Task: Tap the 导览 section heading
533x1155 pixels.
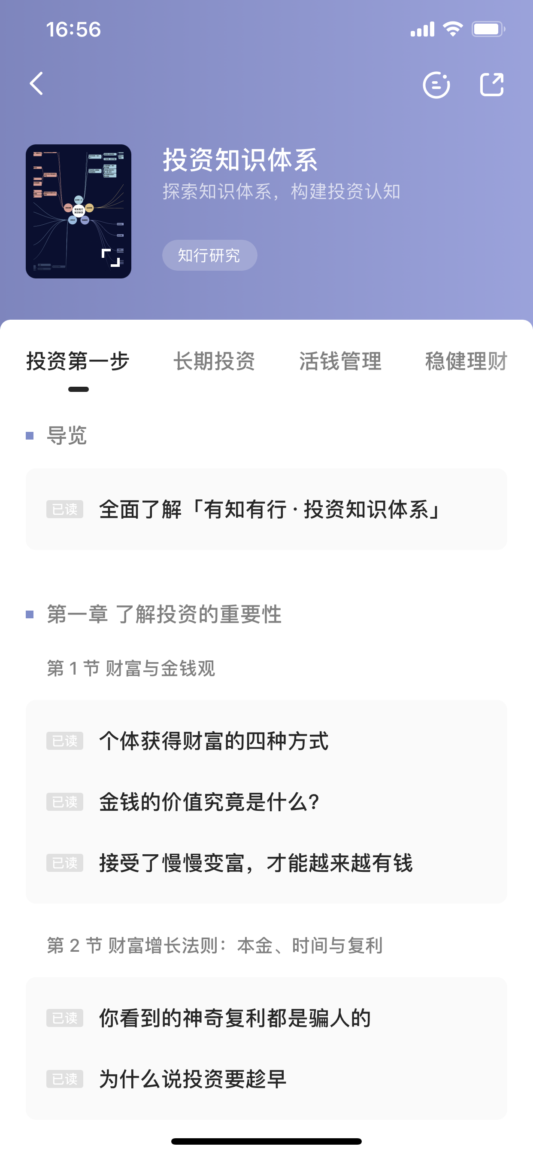Action: pyautogui.click(x=67, y=435)
